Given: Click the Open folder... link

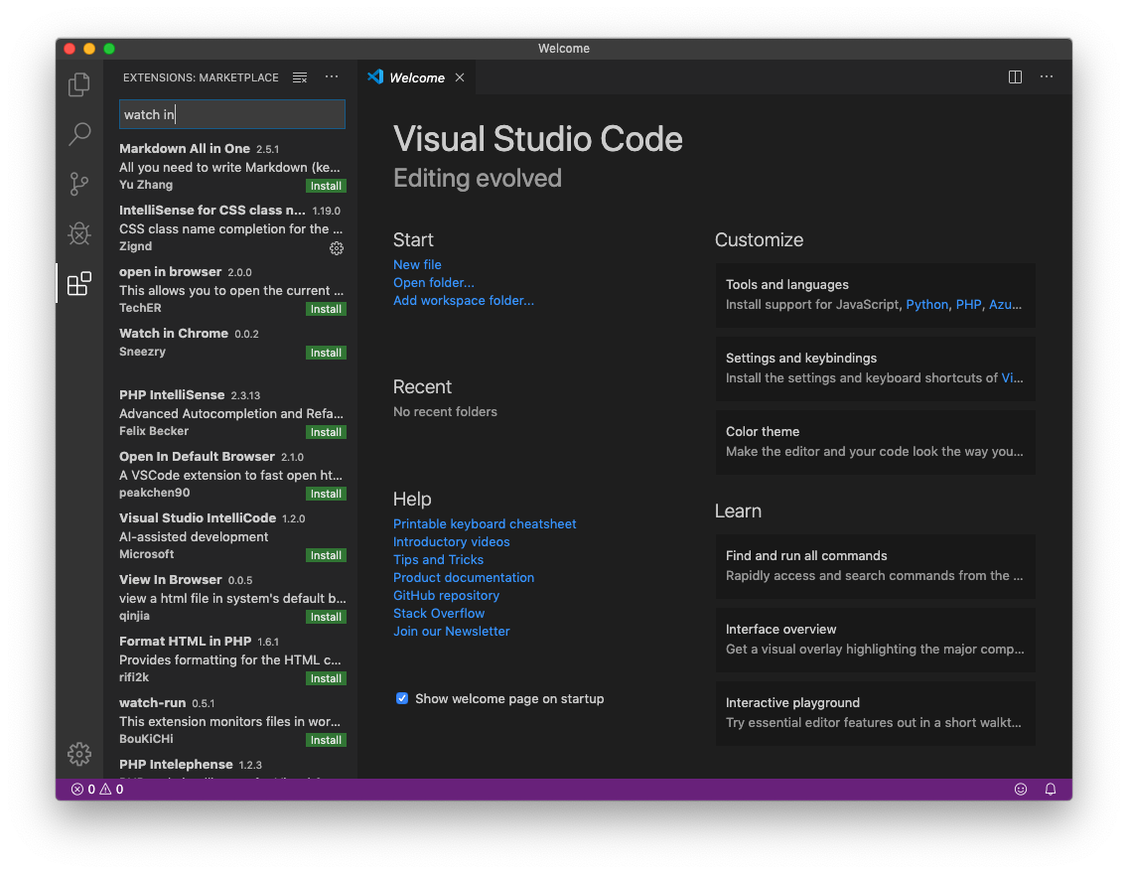Looking at the screenshot, I should pyautogui.click(x=434, y=283).
